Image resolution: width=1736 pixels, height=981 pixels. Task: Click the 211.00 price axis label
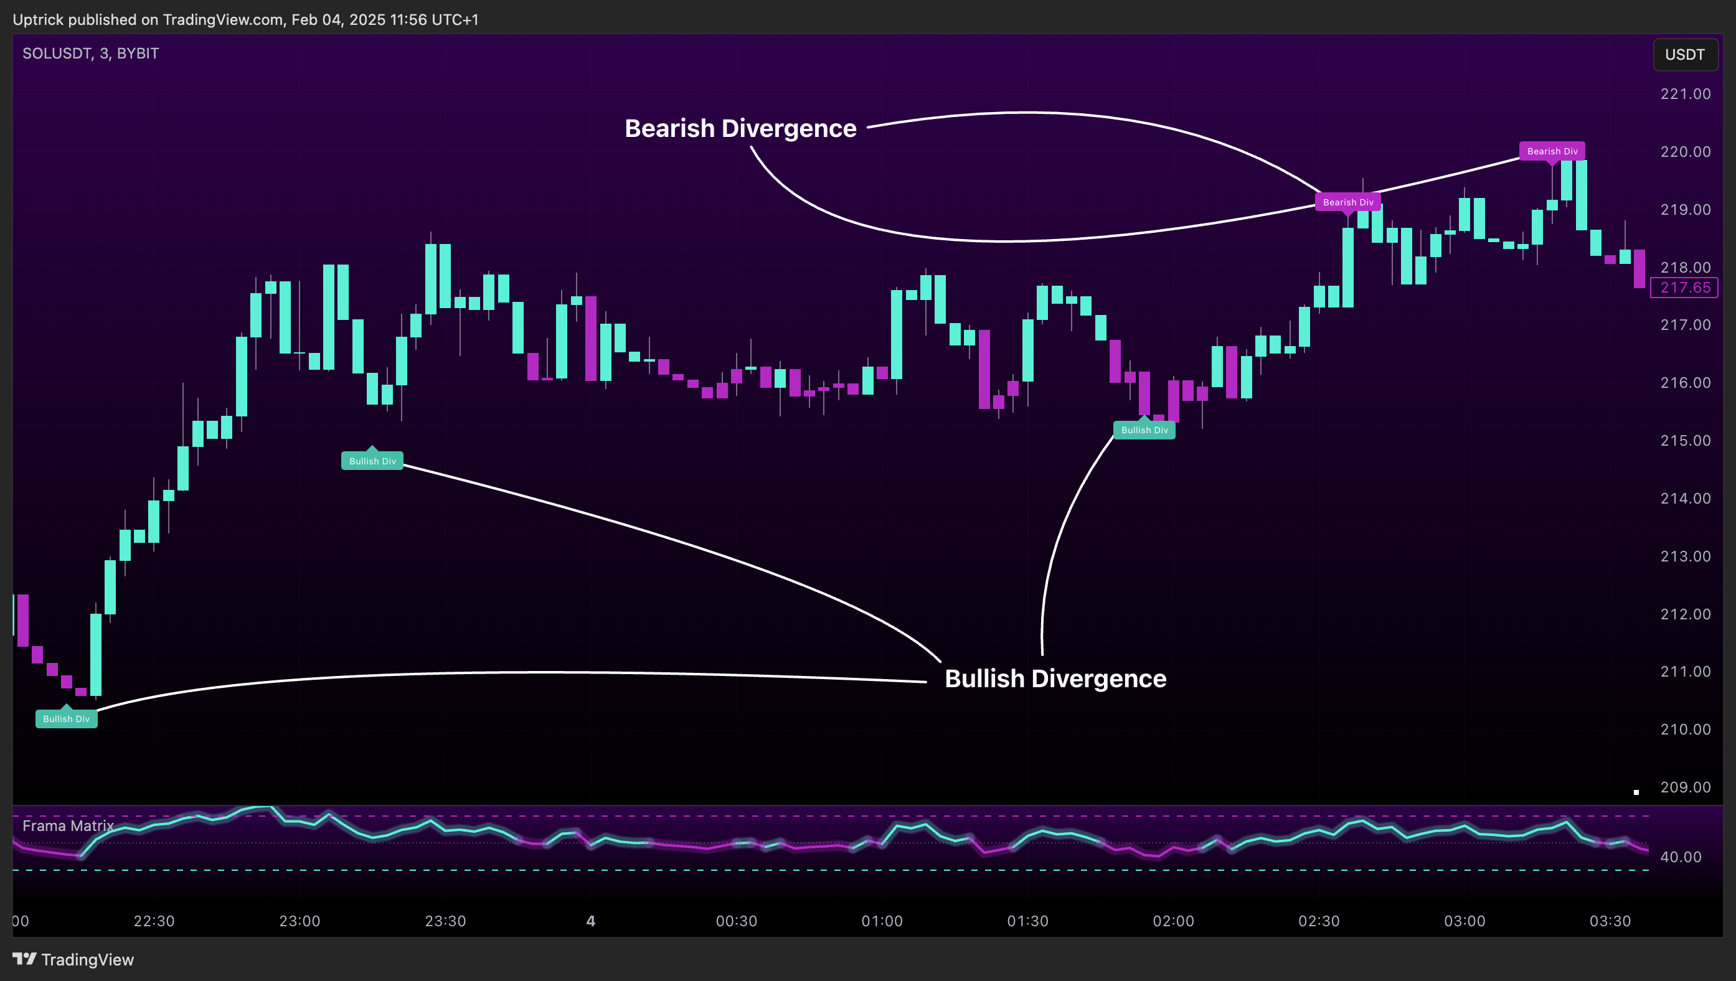pos(1686,672)
